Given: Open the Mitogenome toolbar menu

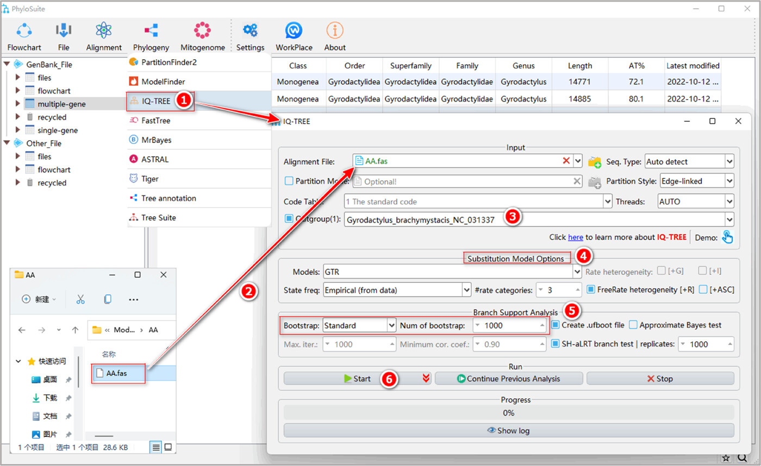Looking at the screenshot, I should [202, 37].
